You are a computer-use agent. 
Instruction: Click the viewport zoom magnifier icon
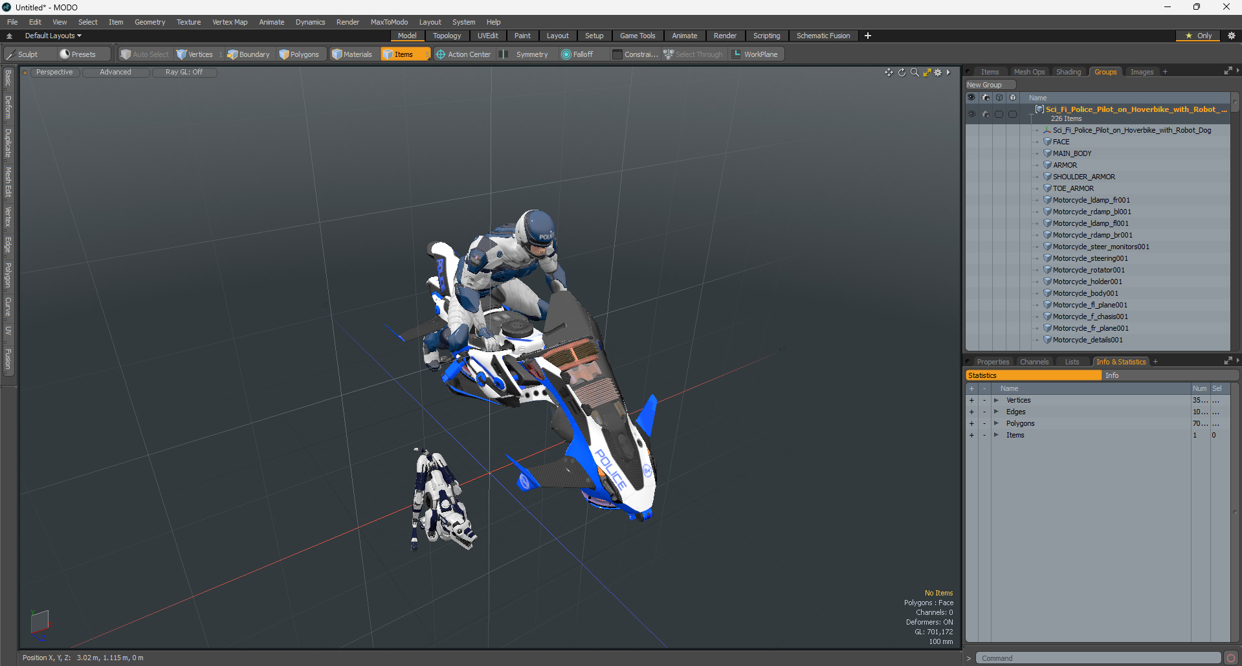pos(915,72)
